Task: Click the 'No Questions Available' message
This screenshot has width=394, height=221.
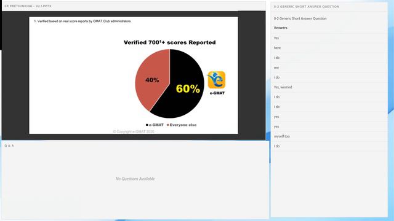Action: 135,179
